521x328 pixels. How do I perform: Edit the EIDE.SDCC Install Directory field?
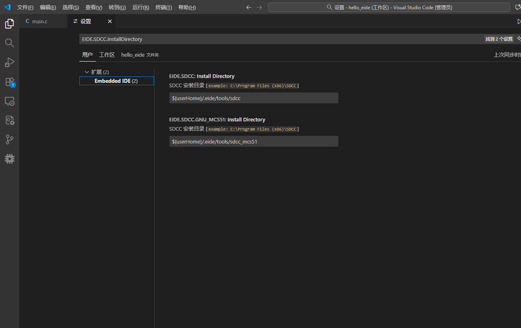(253, 98)
